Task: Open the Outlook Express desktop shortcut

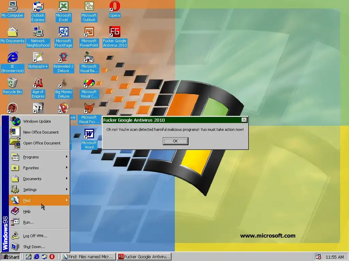Action: point(38,11)
